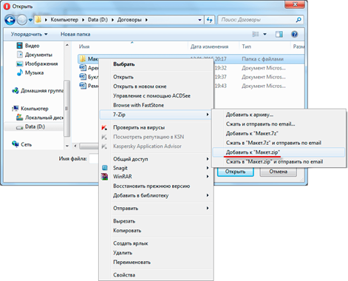Open recent locations dropdown beside navigation arrows

pos(30,20)
